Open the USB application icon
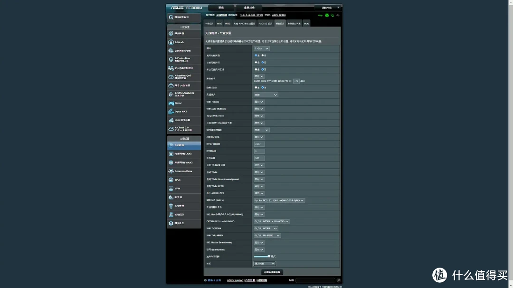The image size is (513, 288). click(x=171, y=120)
